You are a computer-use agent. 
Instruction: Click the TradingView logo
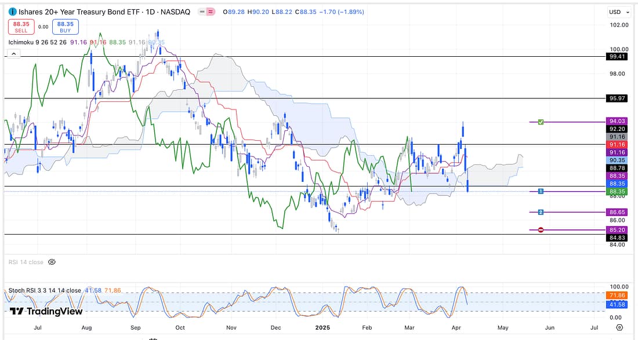point(46,311)
